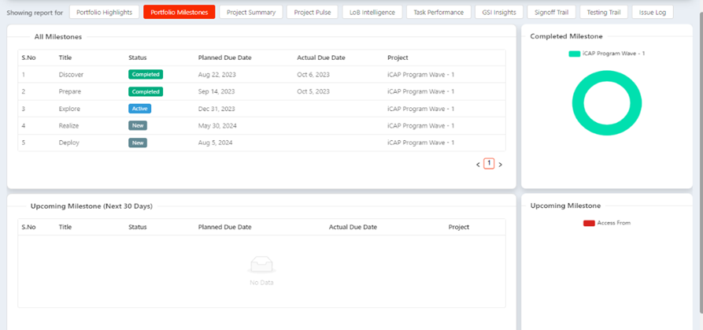Toggle the red Access From legend swatch
The width and height of the screenshot is (703, 330).
pyautogui.click(x=589, y=223)
